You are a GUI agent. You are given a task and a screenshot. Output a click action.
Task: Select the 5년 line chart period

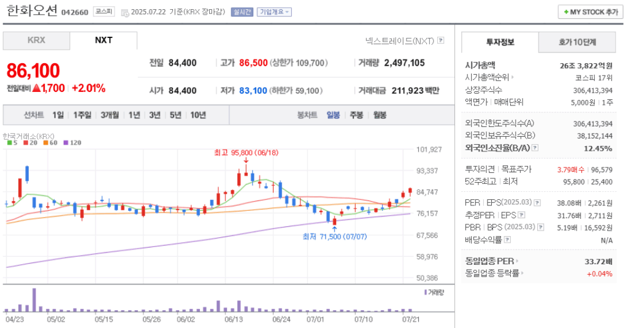tap(175, 115)
